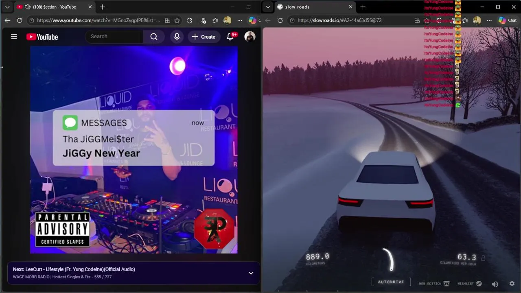Image resolution: width=521 pixels, height=293 pixels.
Task: Open browser profile in slow roads window
Action: coord(477,20)
